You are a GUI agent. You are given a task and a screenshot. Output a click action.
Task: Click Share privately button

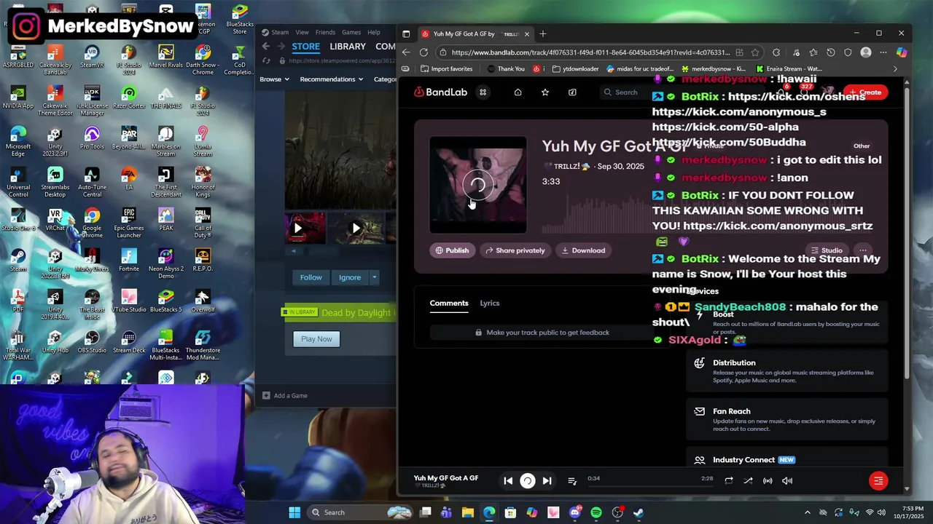515,250
